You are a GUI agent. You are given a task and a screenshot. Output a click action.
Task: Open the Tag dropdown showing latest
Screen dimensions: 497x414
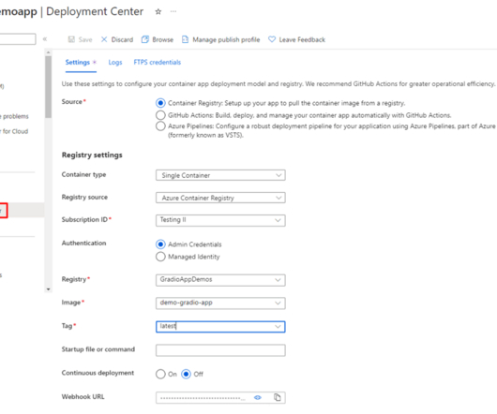pos(220,327)
